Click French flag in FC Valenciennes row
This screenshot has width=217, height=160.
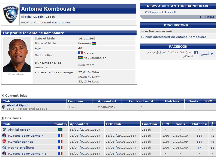tap(60, 141)
